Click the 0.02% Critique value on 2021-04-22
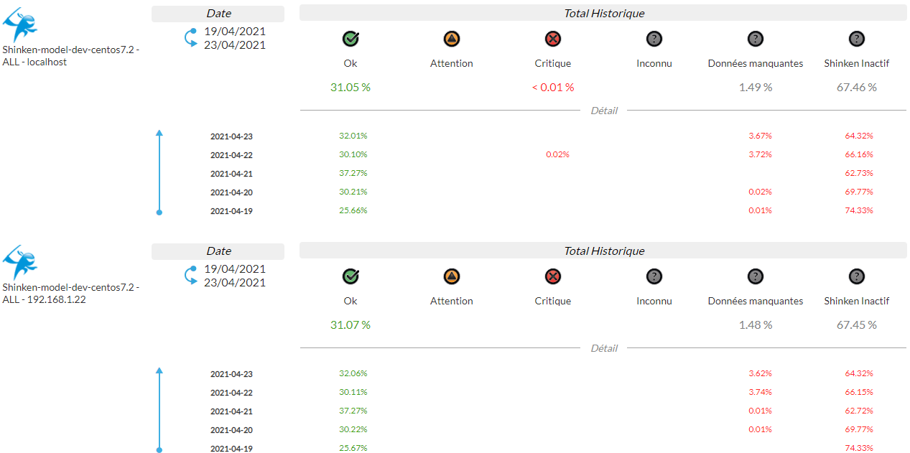Viewport: 910px width, 453px height. (x=557, y=154)
